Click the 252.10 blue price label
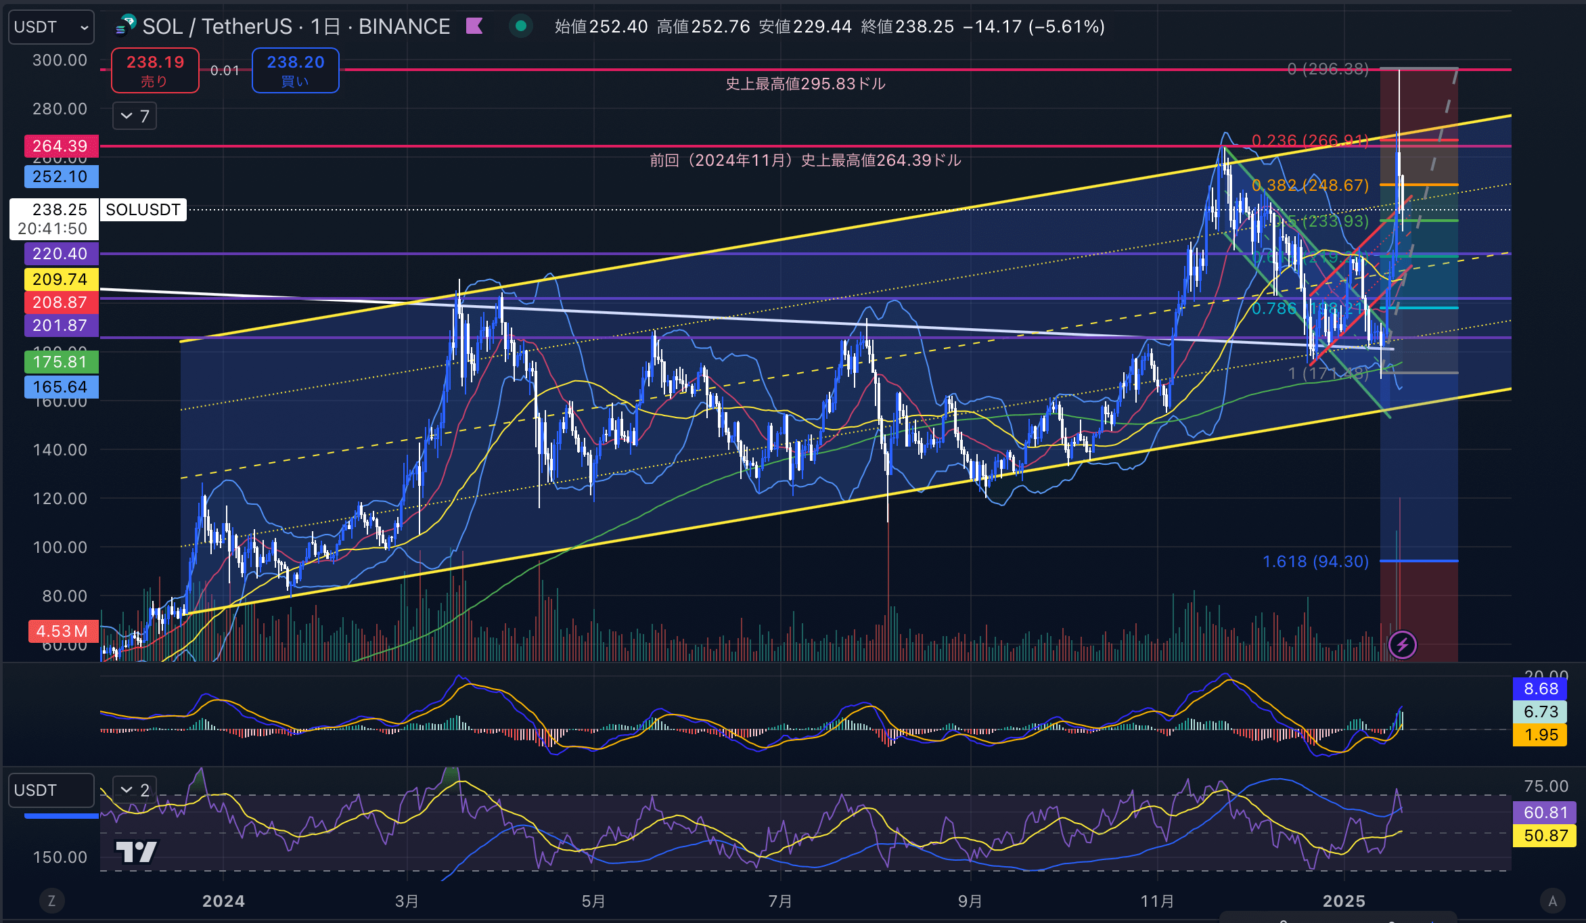The height and width of the screenshot is (923, 1586). click(x=61, y=177)
